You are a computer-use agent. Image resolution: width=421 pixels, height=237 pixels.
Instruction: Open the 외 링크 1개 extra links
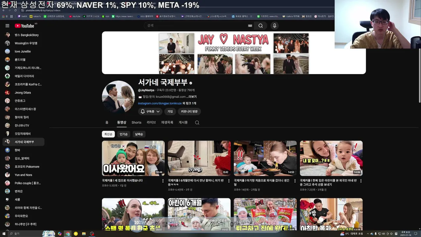(189, 103)
